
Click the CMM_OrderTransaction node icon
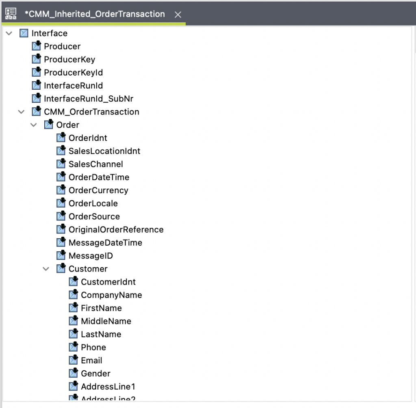(x=36, y=111)
